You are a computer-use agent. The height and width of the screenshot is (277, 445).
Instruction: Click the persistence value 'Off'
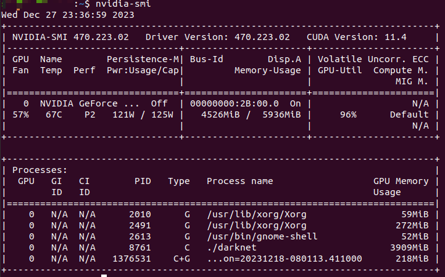pos(159,103)
